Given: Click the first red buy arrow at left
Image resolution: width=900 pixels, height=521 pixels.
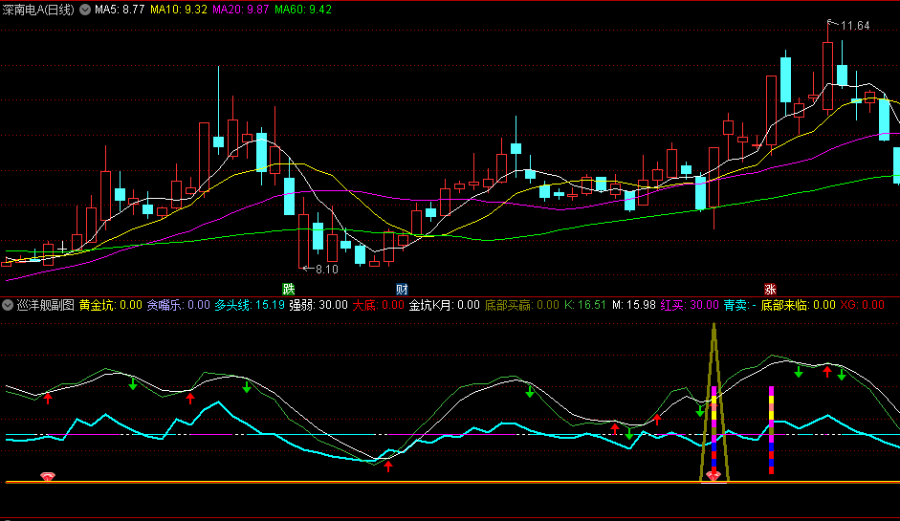Looking at the screenshot, I should [48, 399].
